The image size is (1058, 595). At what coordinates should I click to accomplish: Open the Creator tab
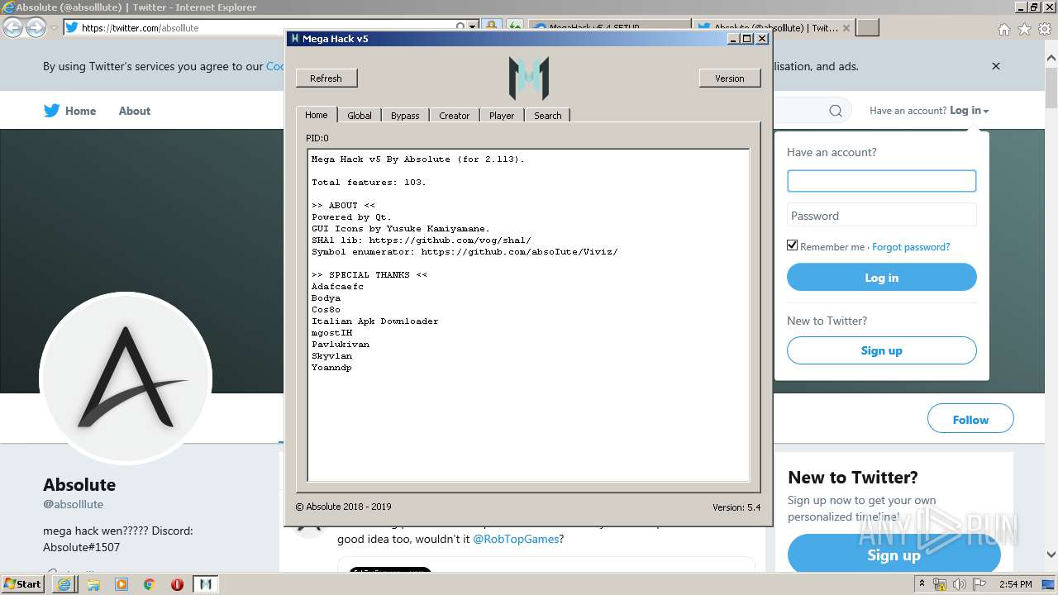(454, 116)
